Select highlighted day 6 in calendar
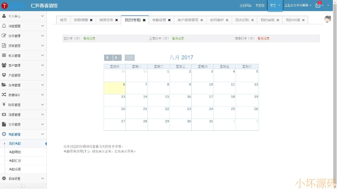The height and width of the screenshot is (189, 337). 115,88
